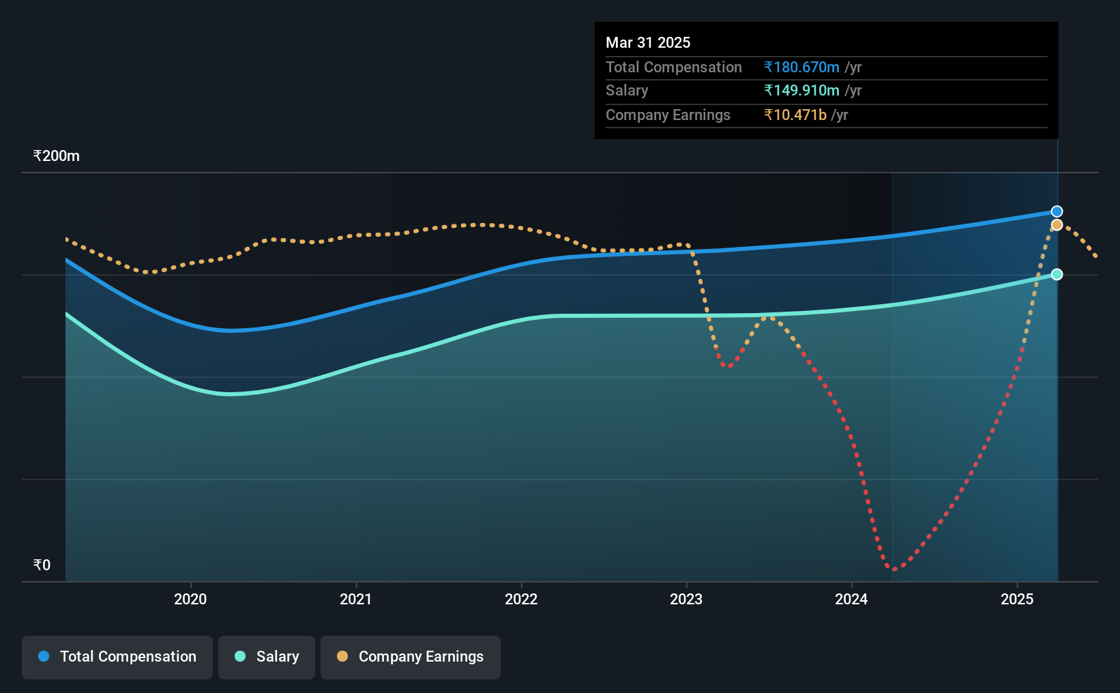Screen dimensions: 1120x693
Task: Click the teal Salary legend dot
Action: click(240, 656)
